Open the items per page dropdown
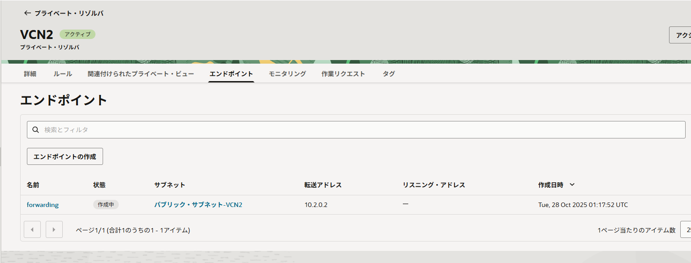 click(686, 229)
